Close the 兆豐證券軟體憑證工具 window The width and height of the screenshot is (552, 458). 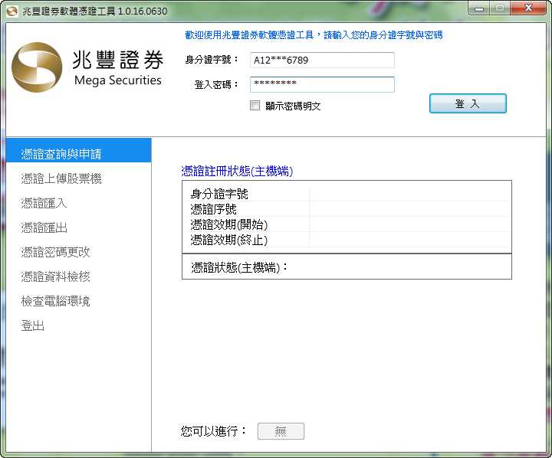(528, 8)
